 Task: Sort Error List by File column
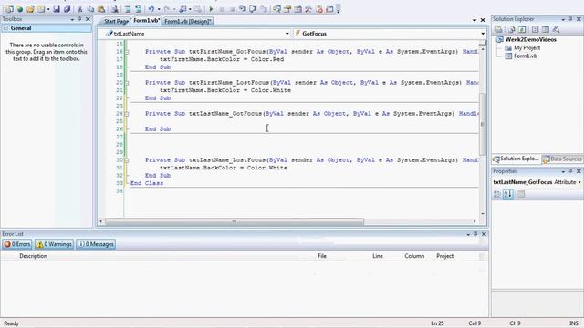[x=322, y=256]
